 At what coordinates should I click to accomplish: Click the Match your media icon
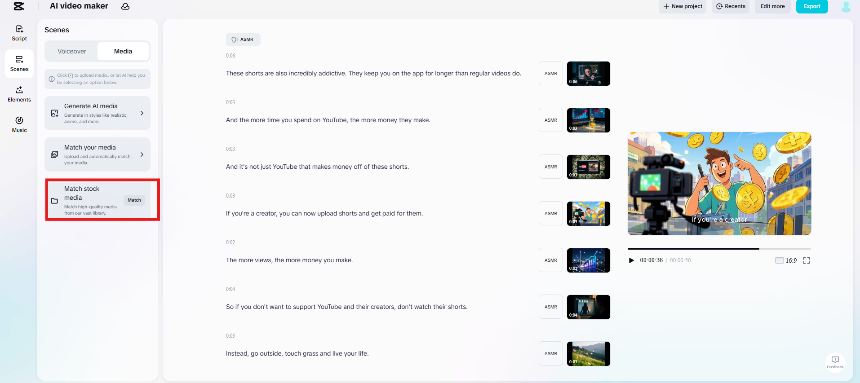(54, 154)
